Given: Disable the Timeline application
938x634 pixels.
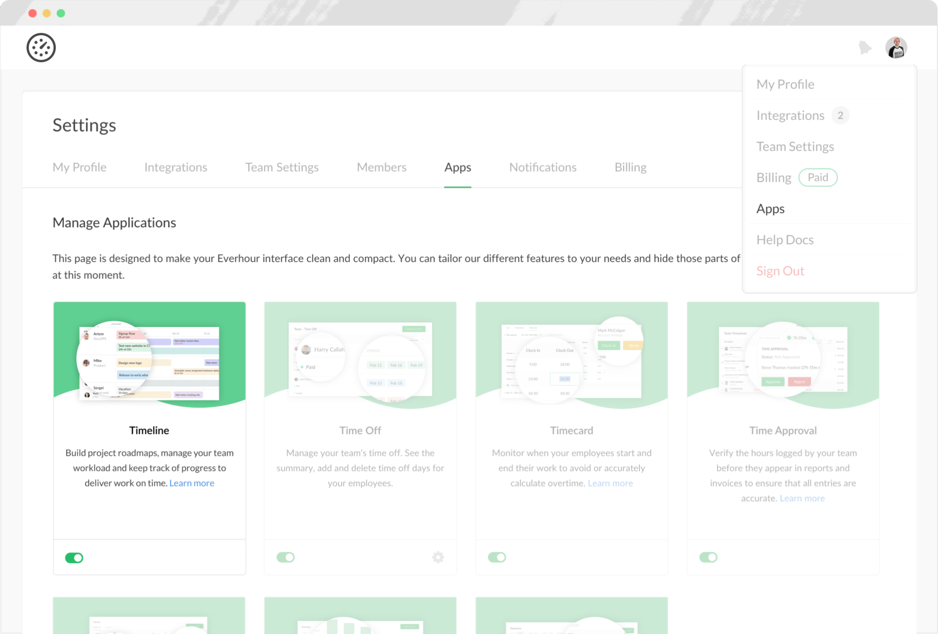Looking at the screenshot, I should point(74,557).
